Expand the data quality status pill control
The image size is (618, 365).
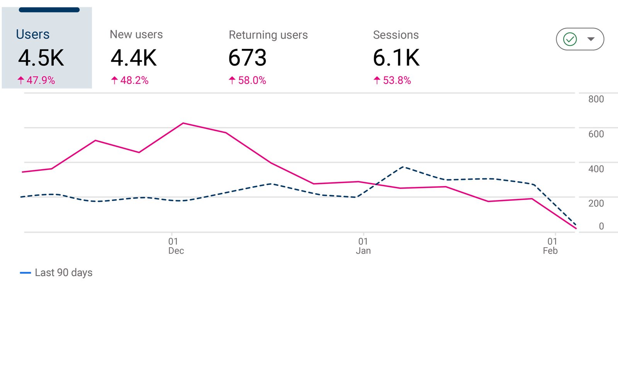[x=579, y=39]
